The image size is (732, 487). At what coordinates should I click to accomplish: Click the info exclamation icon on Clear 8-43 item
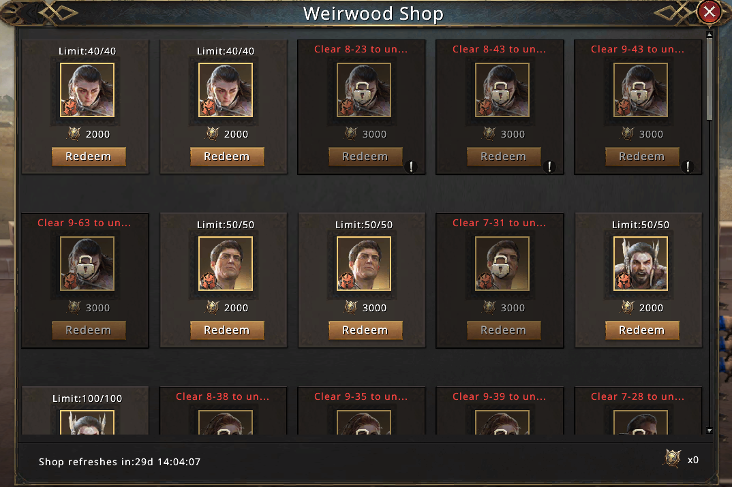coord(549,166)
